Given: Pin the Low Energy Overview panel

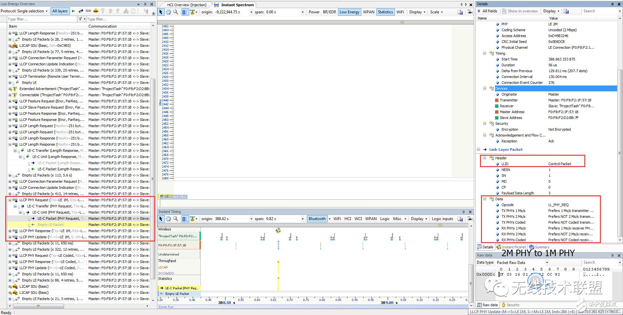Looking at the screenshot, I should (x=145, y=4).
